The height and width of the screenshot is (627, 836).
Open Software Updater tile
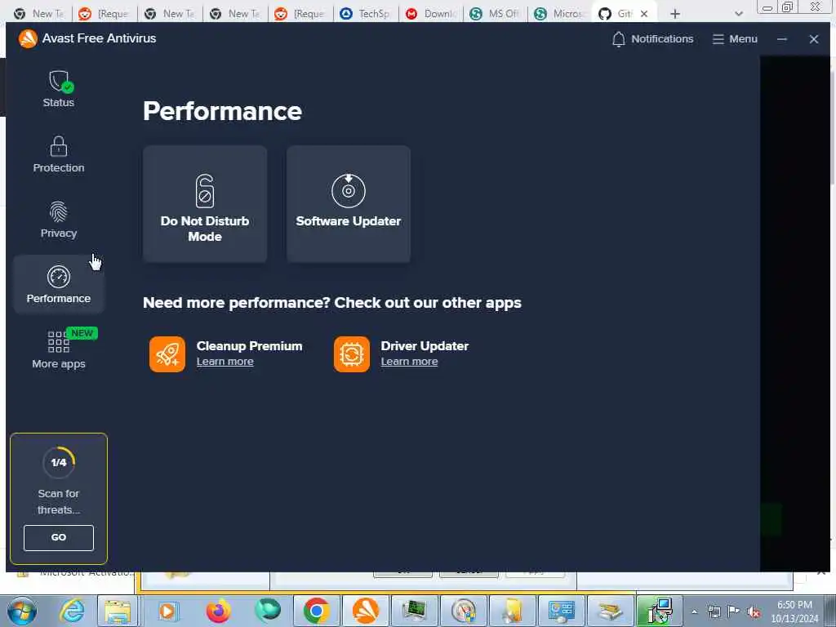click(348, 204)
